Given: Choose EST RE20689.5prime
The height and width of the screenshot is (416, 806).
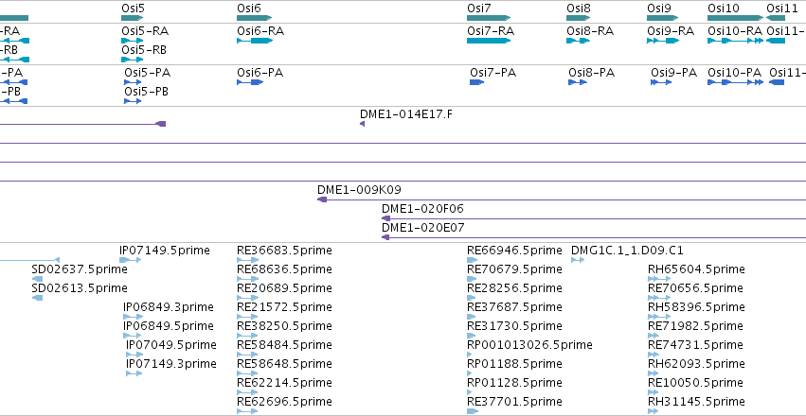Looking at the screenshot, I should tap(247, 298).
